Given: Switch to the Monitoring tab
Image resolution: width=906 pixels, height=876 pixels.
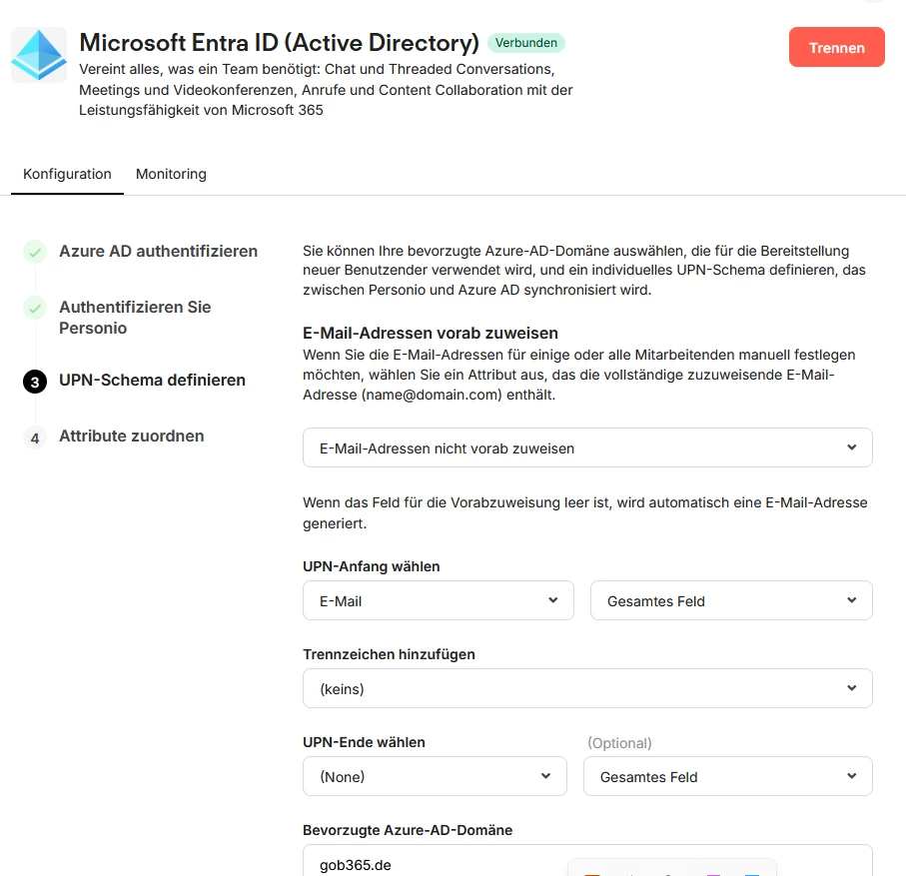Looking at the screenshot, I should pyautogui.click(x=171, y=174).
